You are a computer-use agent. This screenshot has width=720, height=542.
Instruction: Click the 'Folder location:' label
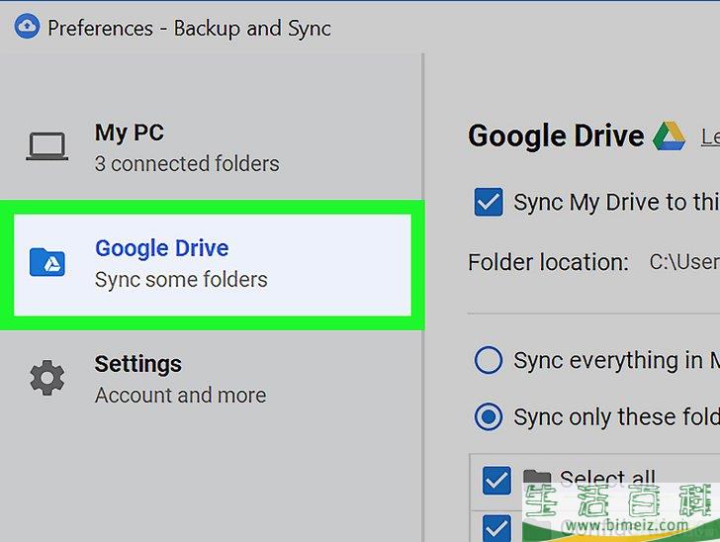548,262
